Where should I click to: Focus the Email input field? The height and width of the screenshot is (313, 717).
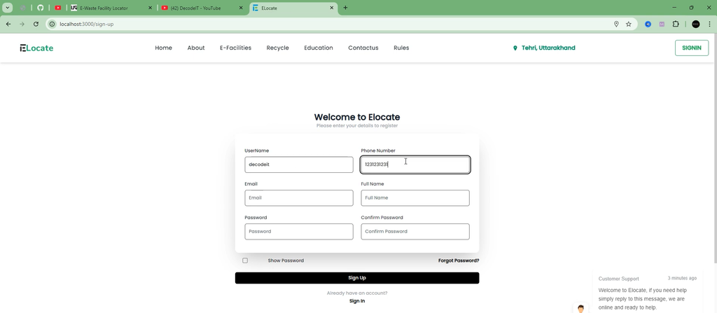point(298,198)
